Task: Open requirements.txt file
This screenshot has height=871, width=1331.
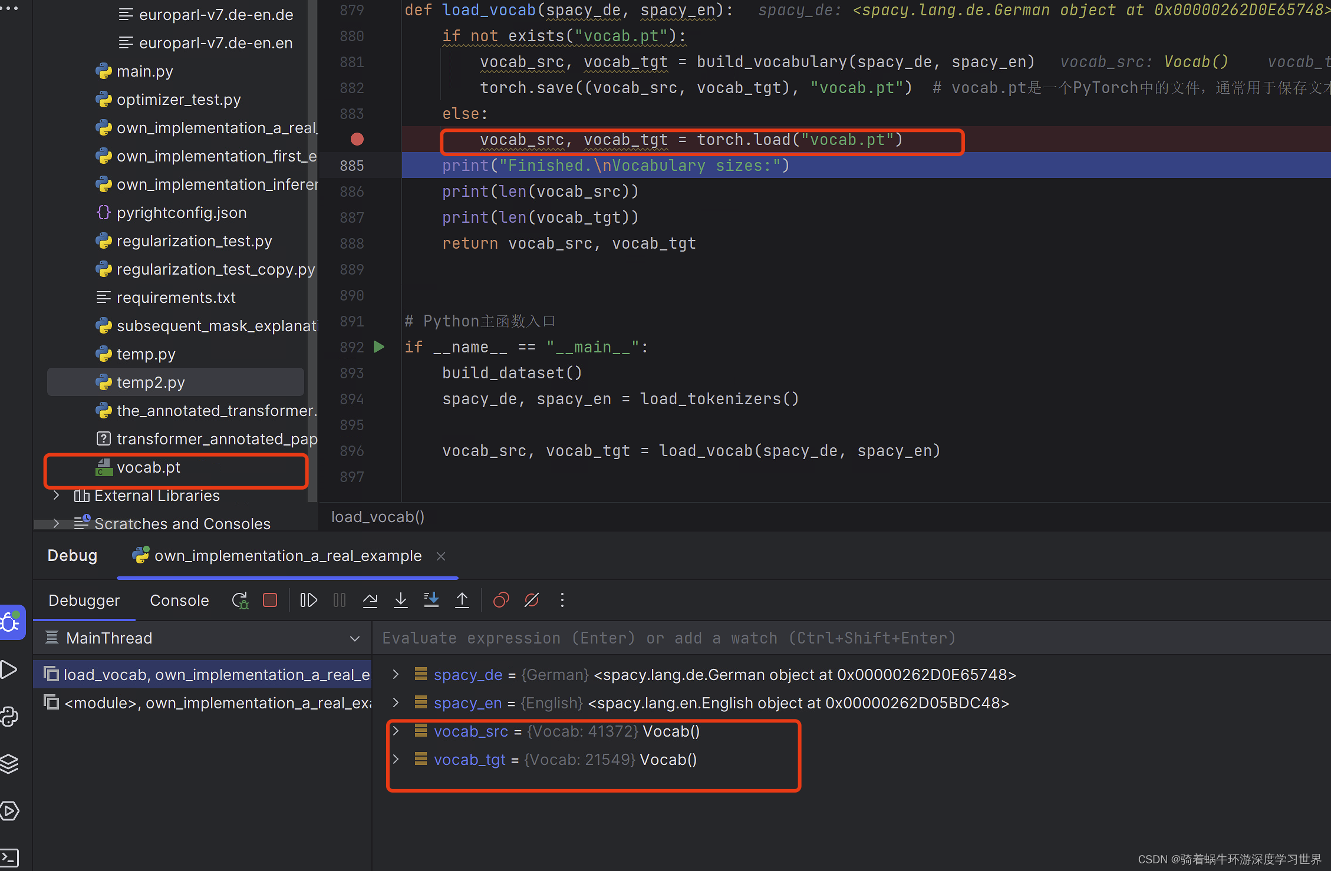Action: click(x=176, y=297)
